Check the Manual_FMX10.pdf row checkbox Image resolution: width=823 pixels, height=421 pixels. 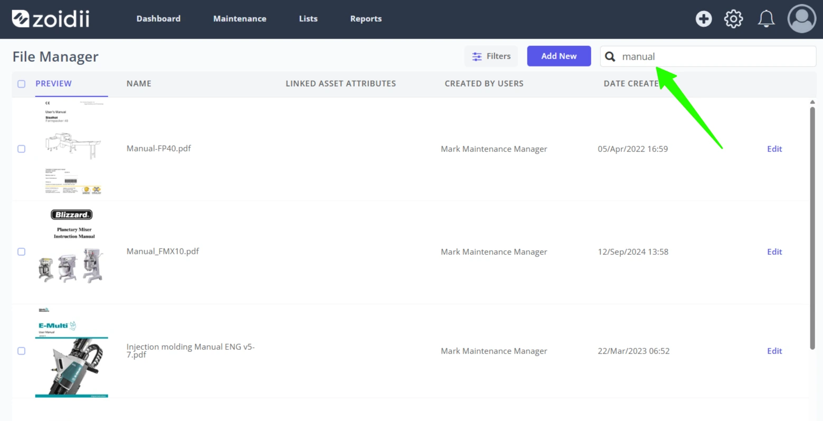(21, 252)
